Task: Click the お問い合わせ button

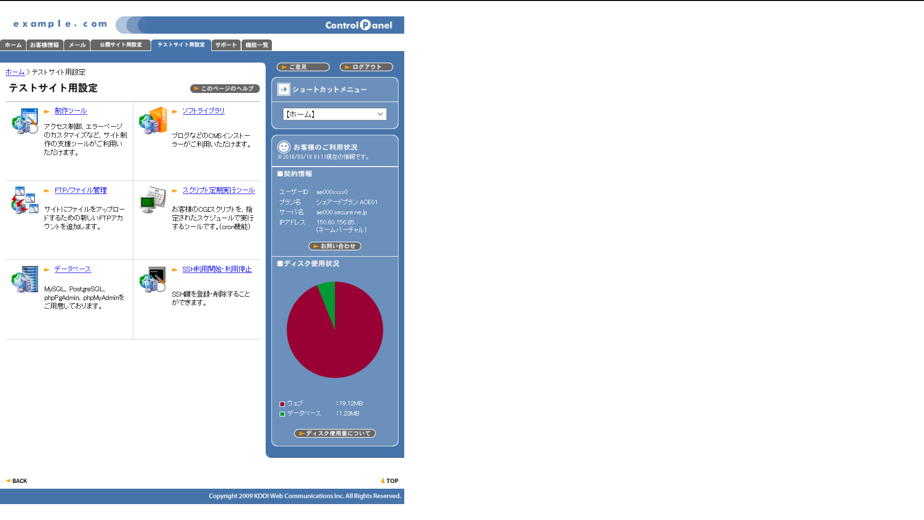Action: (335, 246)
